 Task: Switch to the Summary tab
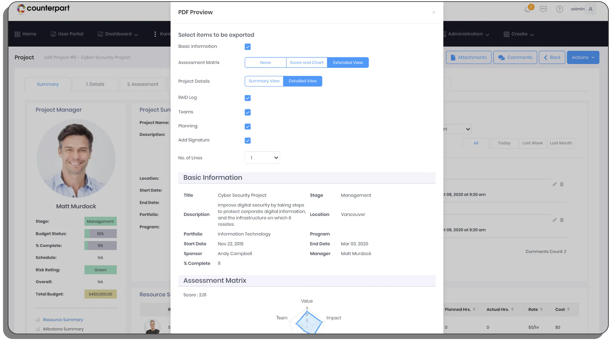coord(48,84)
